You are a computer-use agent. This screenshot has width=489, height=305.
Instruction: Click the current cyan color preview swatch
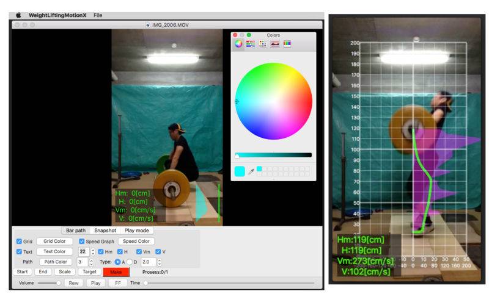(x=240, y=171)
